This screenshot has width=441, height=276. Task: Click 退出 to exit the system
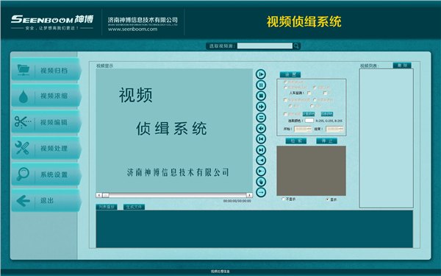click(46, 200)
